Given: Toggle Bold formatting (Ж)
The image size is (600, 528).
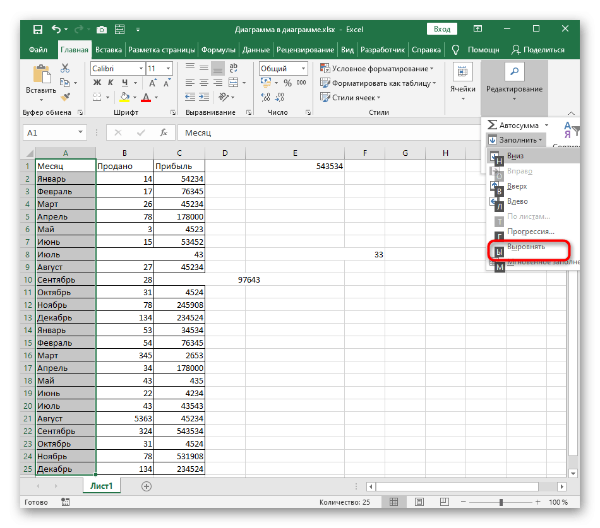Looking at the screenshot, I should pyautogui.click(x=97, y=83).
